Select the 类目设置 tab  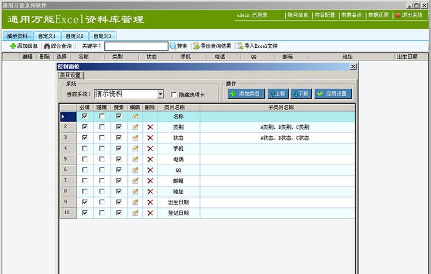pyautogui.click(x=70, y=75)
